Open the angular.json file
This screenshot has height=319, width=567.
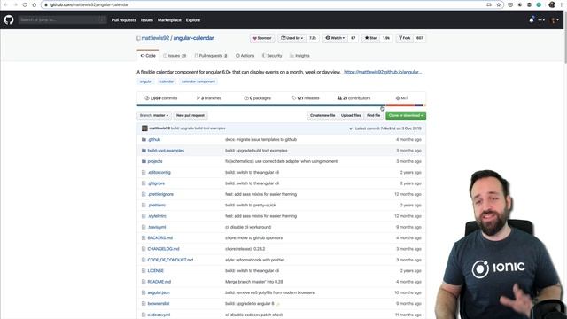159,292
